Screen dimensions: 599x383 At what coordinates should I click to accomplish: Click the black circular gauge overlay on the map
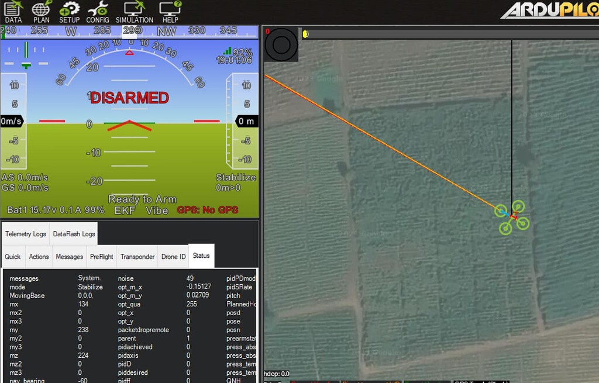pos(281,45)
